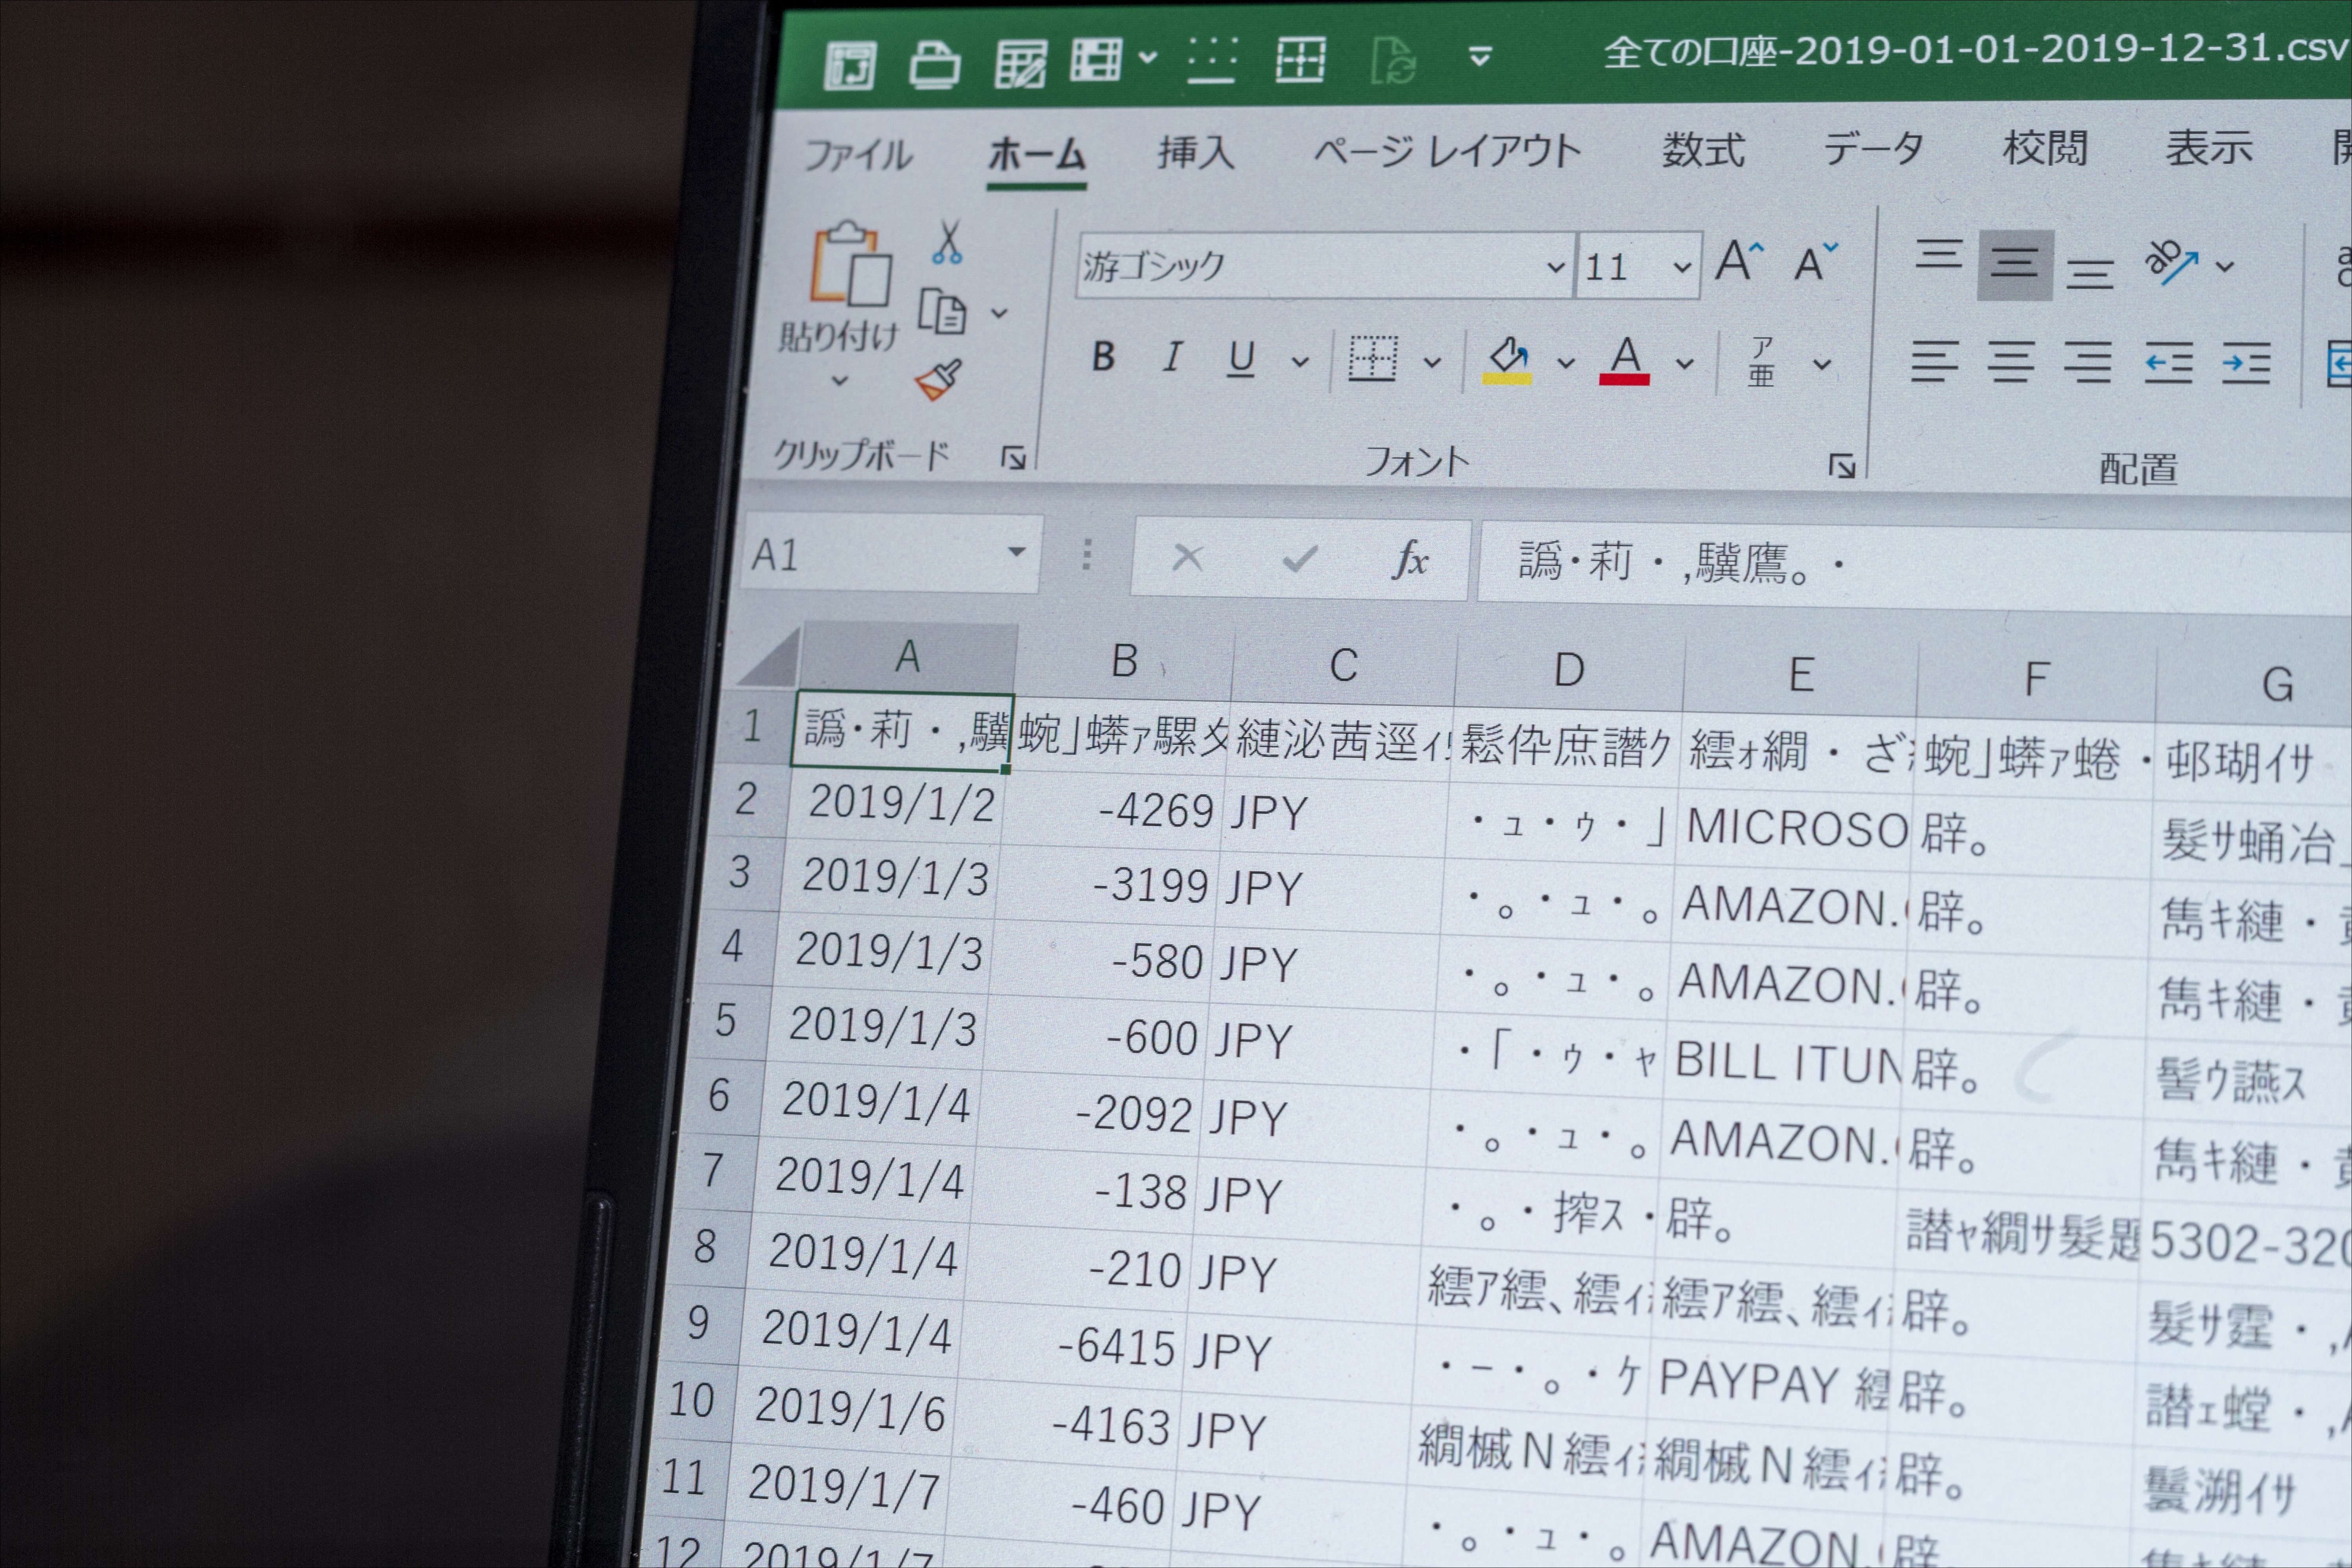This screenshot has width=2352, height=1568.
Task: Set middle vertical alignment
Action: tap(2015, 265)
